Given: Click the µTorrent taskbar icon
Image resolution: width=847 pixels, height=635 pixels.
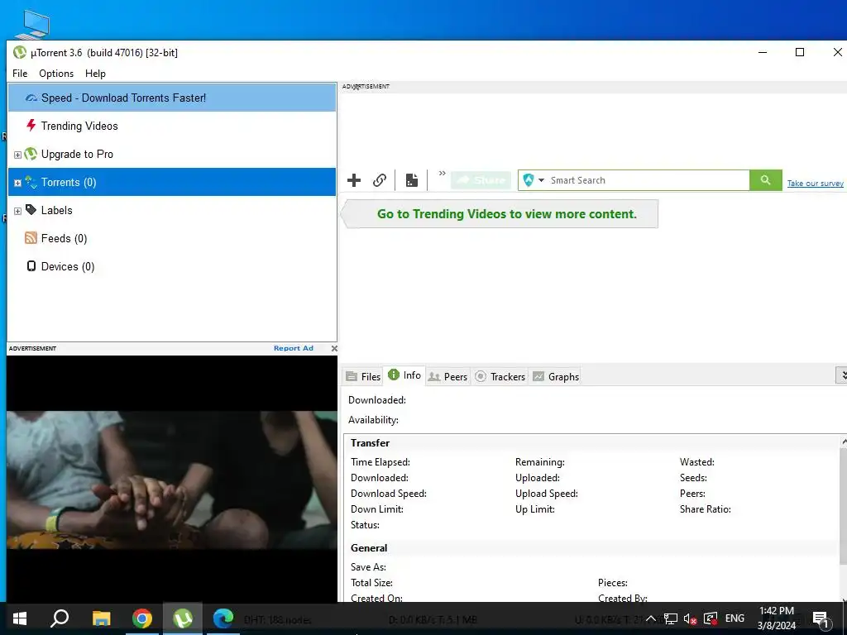Looking at the screenshot, I should pyautogui.click(x=183, y=618).
